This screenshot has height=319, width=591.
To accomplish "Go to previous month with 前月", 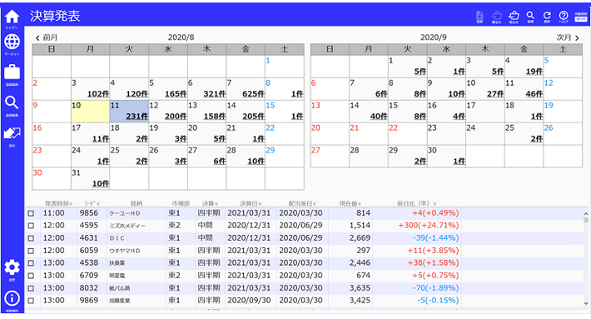I will pyautogui.click(x=47, y=37).
